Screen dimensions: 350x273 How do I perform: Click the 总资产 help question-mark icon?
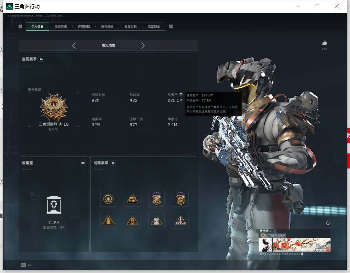181,94
